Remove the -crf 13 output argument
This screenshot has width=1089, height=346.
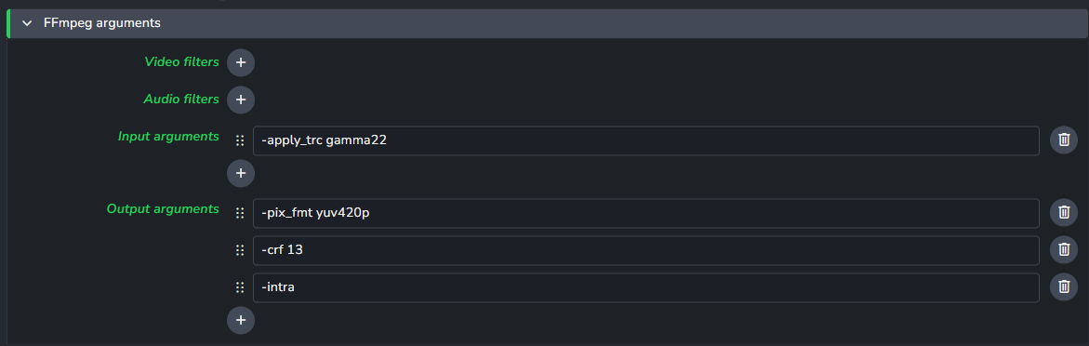1063,249
